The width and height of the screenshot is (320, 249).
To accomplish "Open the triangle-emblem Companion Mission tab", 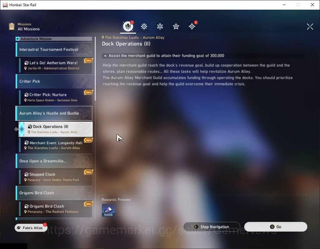I will (x=160, y=26).
